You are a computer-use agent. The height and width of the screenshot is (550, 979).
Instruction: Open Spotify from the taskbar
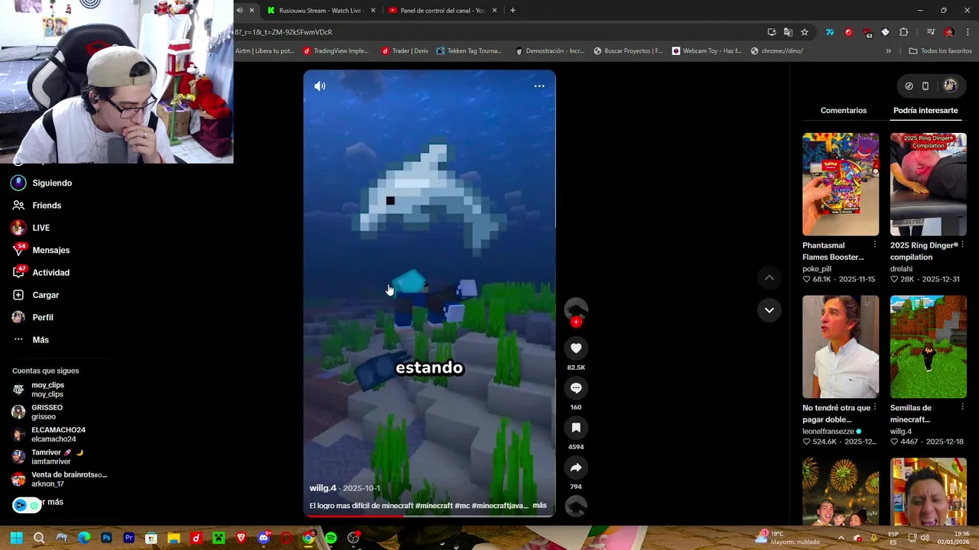pos(330,539)
